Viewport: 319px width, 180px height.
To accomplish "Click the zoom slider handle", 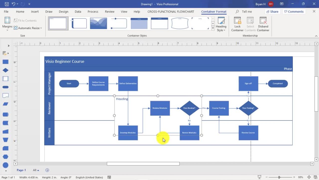I will 279,177.
